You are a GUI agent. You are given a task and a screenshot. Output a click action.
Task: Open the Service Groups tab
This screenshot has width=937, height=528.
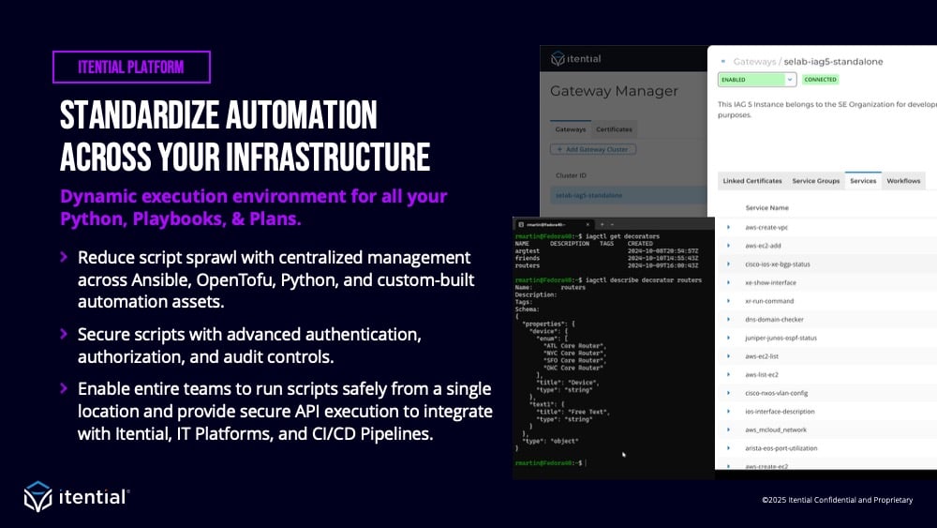coord(816,181)
